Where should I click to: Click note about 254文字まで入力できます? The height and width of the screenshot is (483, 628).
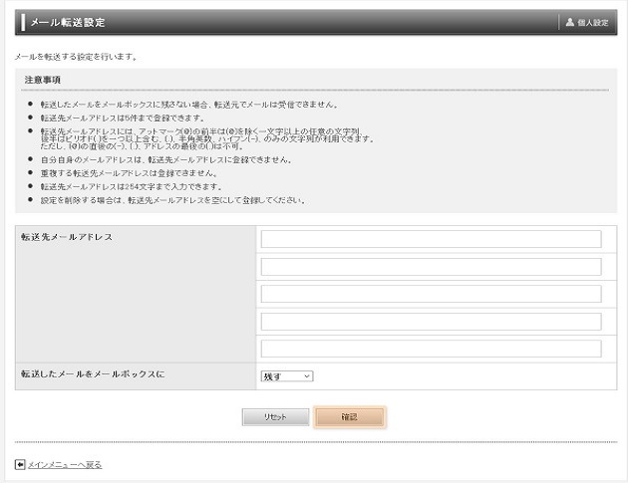pos(131,187)
